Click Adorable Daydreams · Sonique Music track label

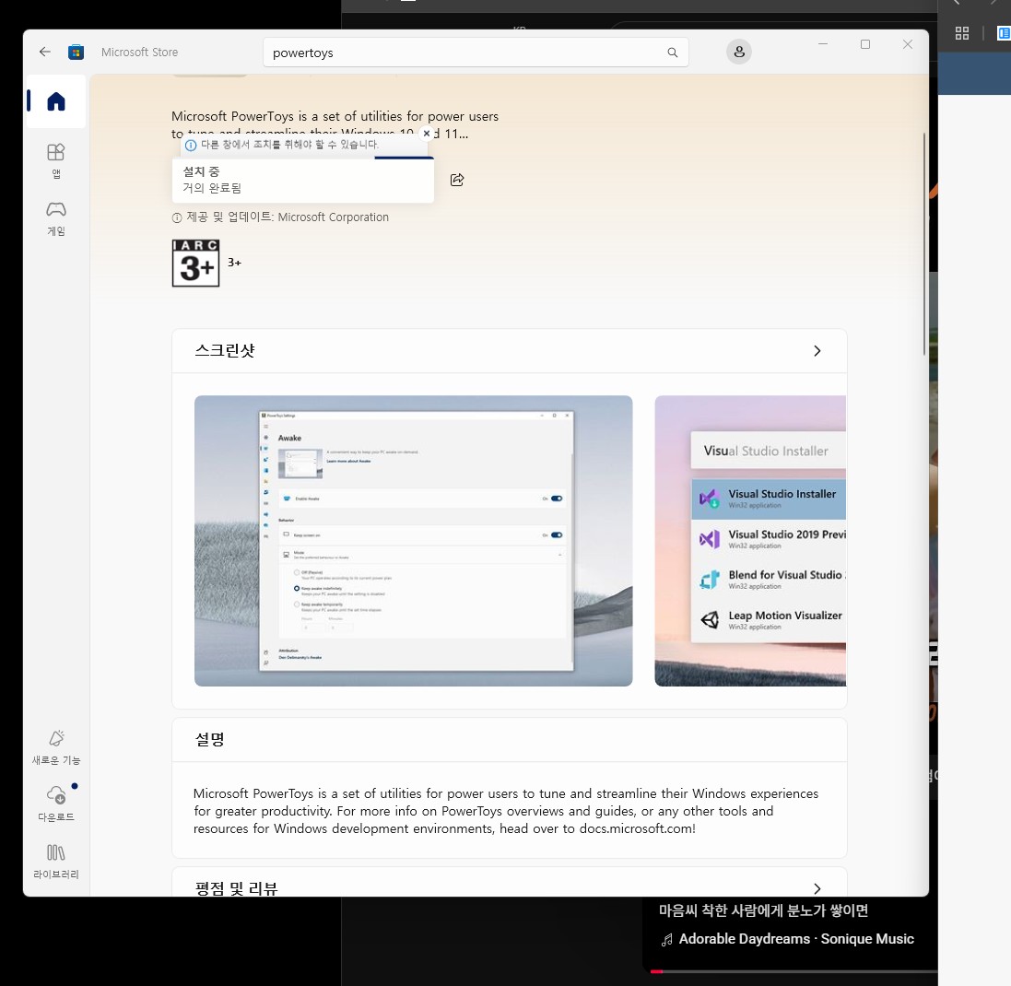click(796, 939)
